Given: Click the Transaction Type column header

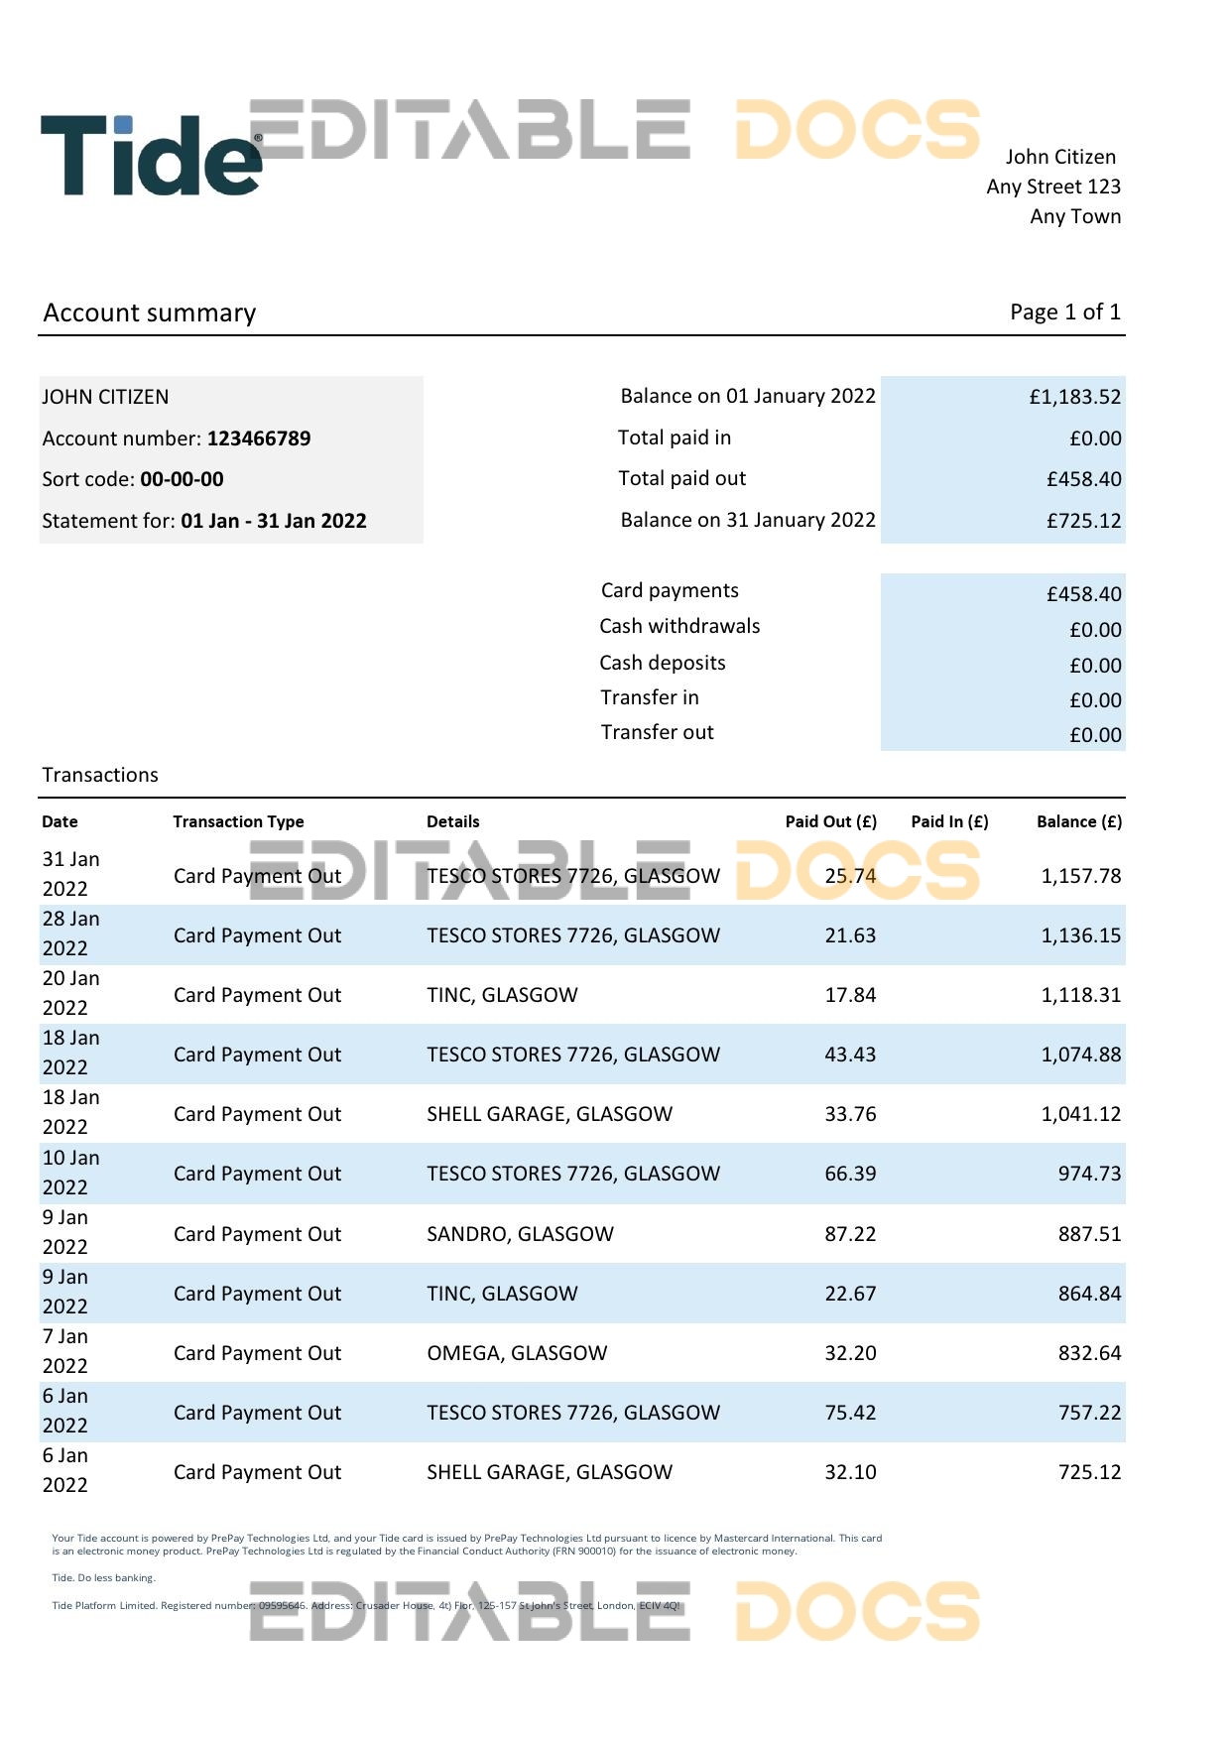Looking at the screenshot, I should click(x=238, y=821).
